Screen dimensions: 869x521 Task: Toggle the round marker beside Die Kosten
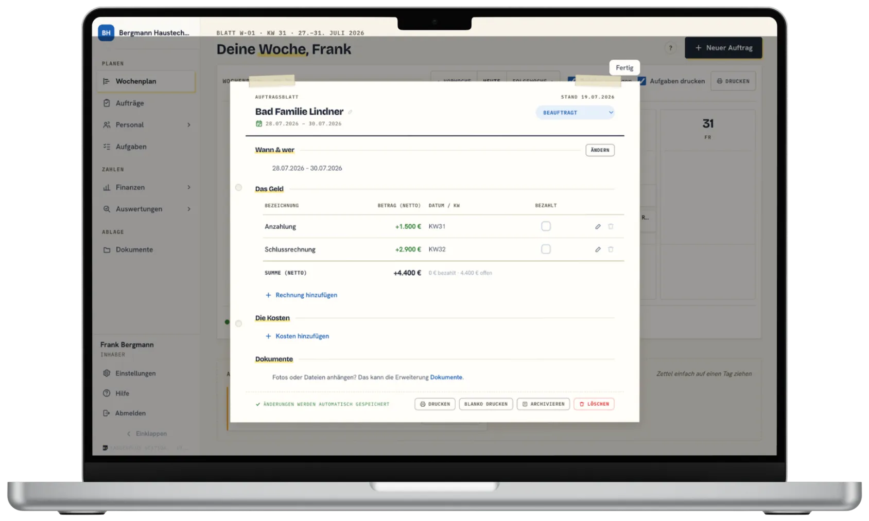(238, 324)
